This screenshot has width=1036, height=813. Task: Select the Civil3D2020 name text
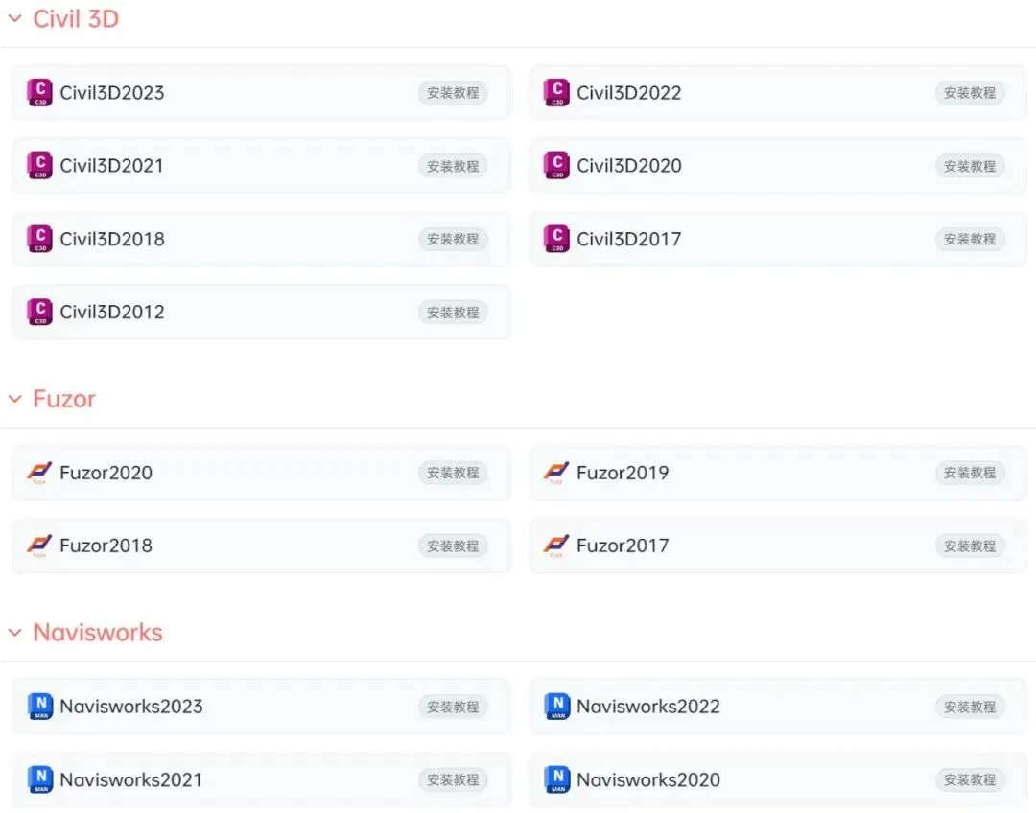[x=628, y=166]
